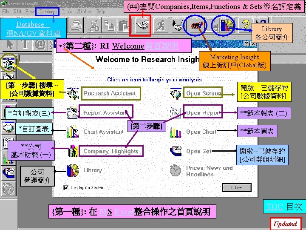Select Open Screen label
Image resolution: width=306 pixels, height=230 pixels.
203,93
